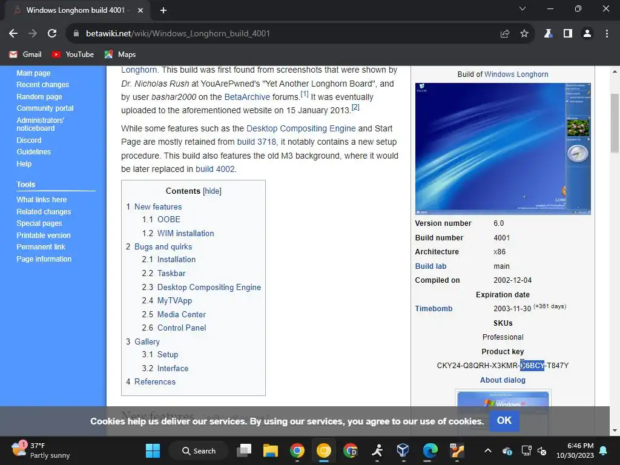Open the BetaArchive link

(247, 97)
